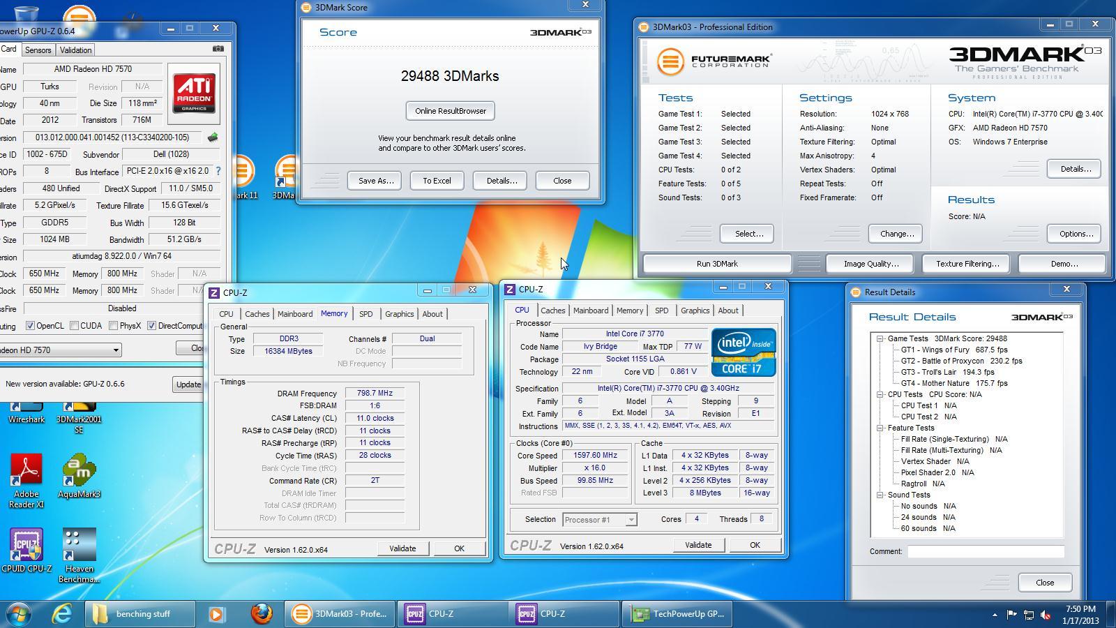1116x628 pixels.
Task: Select the Heaven Benchmark desktop icon
Action: (79, 555)
